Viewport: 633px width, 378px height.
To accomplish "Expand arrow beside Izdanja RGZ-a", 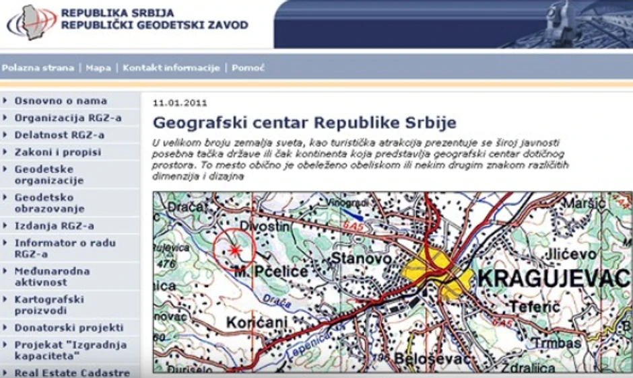I will tap(5, 225).
